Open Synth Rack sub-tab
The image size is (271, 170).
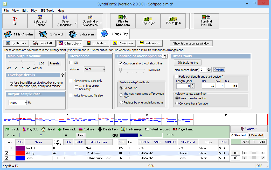pos(16,43)
